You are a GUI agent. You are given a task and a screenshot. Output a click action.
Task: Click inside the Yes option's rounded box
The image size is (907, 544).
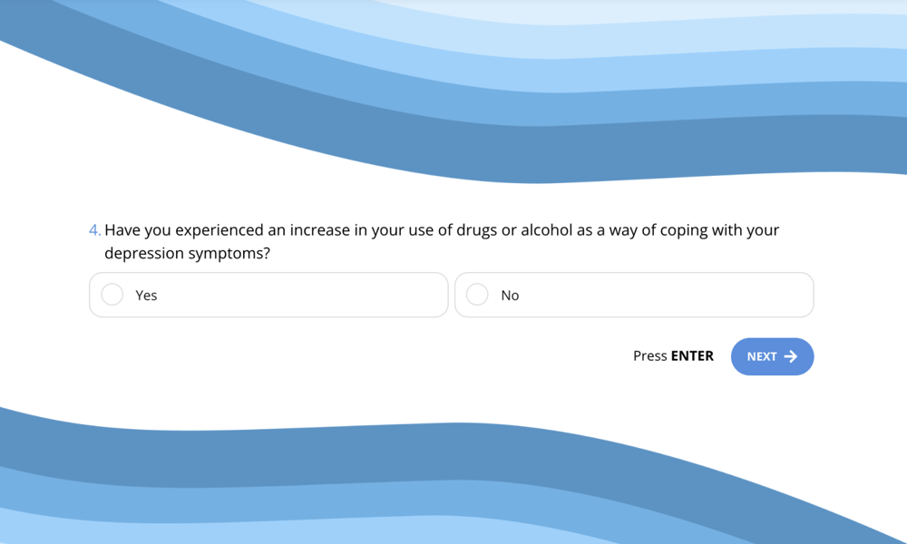[268, 295]
